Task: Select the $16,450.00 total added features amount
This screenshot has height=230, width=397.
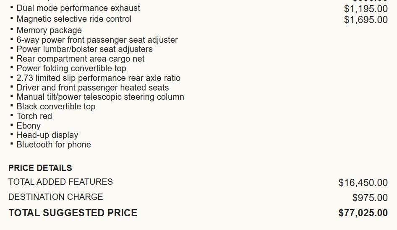Action: point(363,183)
